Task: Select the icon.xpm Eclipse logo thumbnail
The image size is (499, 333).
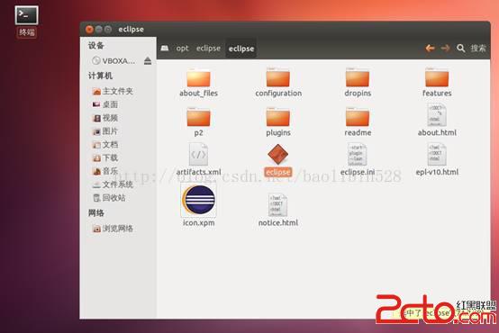Action: [x=198, y=200]
